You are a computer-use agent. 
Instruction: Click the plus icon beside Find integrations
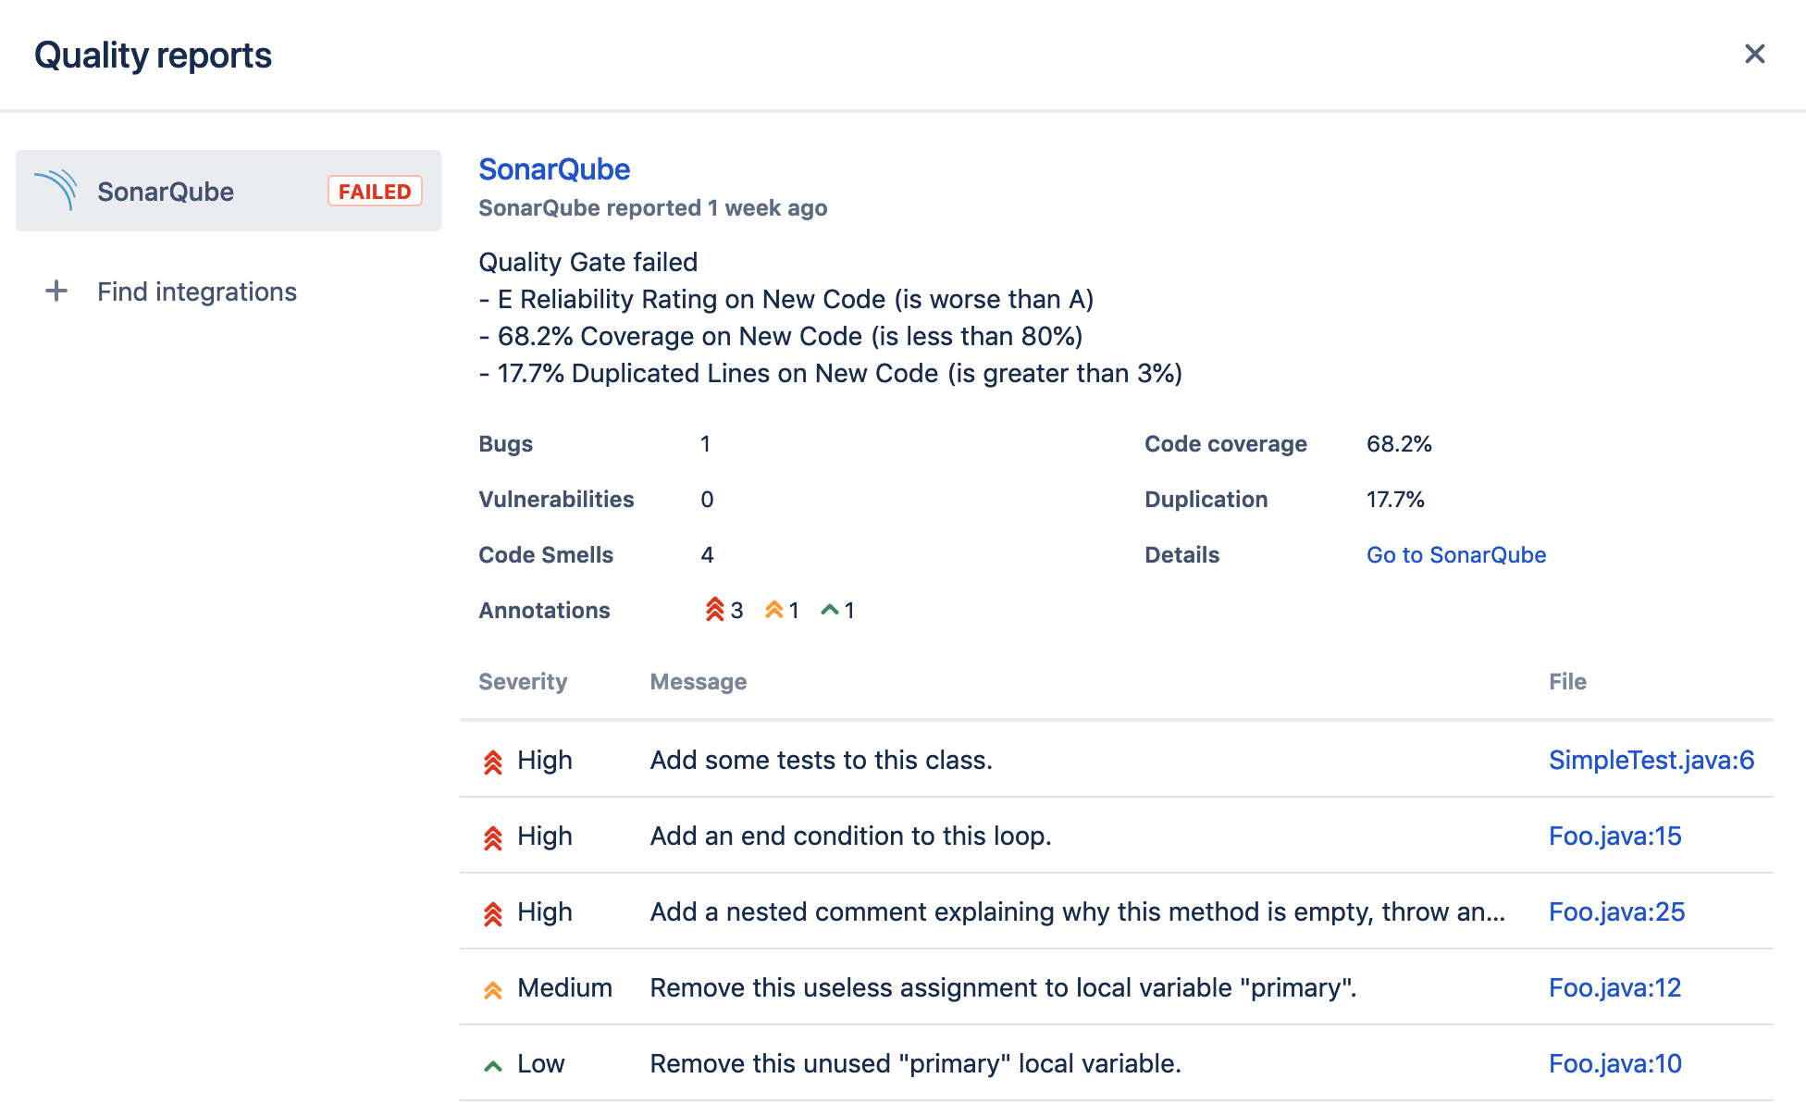coord(56,291)
